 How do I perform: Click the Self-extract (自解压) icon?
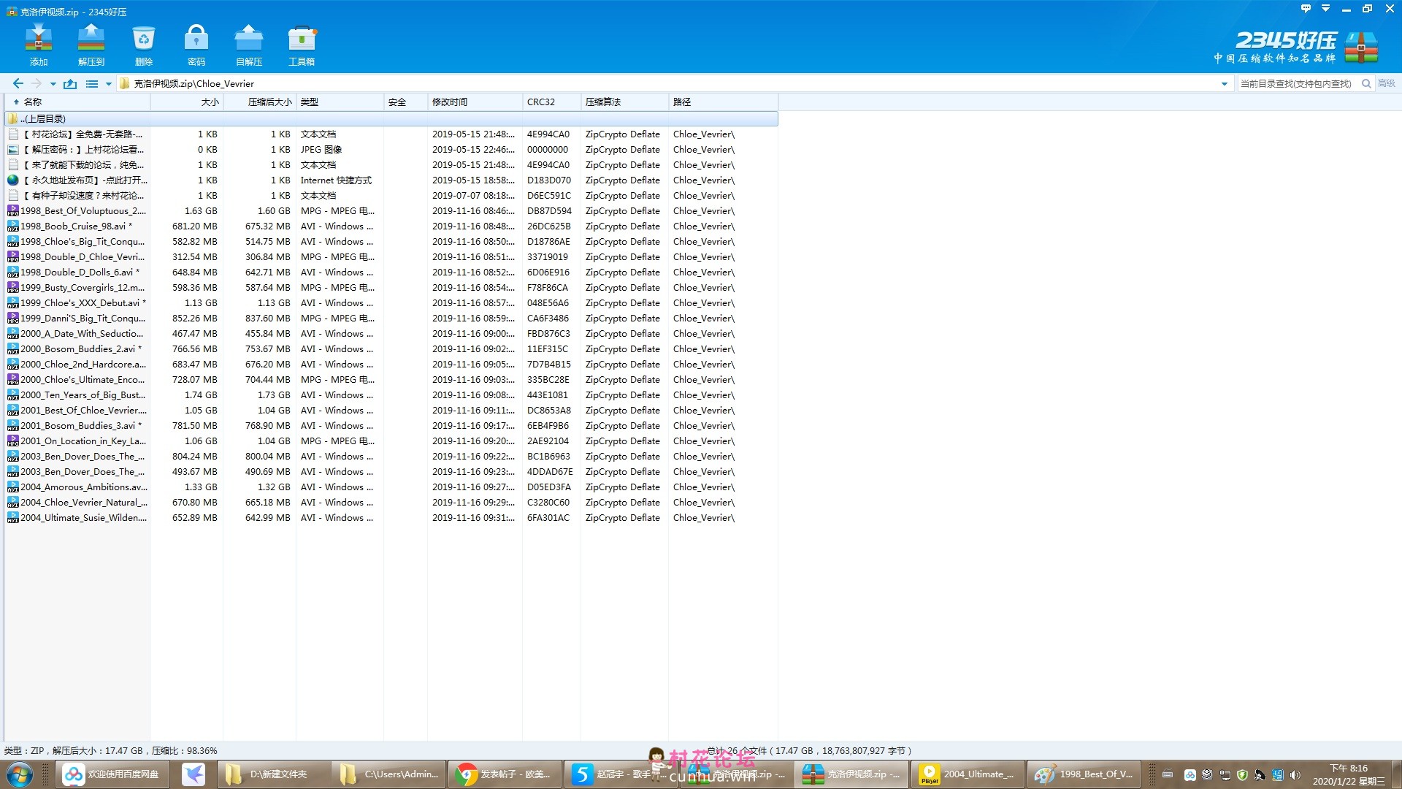pos(249,45)
